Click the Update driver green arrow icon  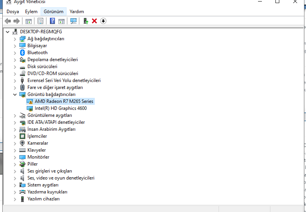click(85, 21)
